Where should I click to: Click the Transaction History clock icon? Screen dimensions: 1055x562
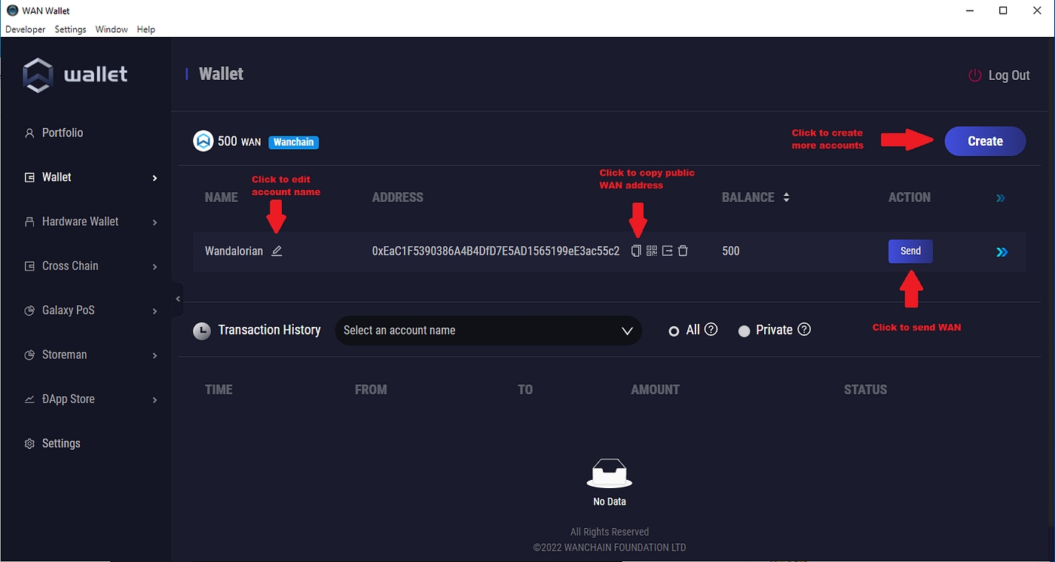(202, 331)
